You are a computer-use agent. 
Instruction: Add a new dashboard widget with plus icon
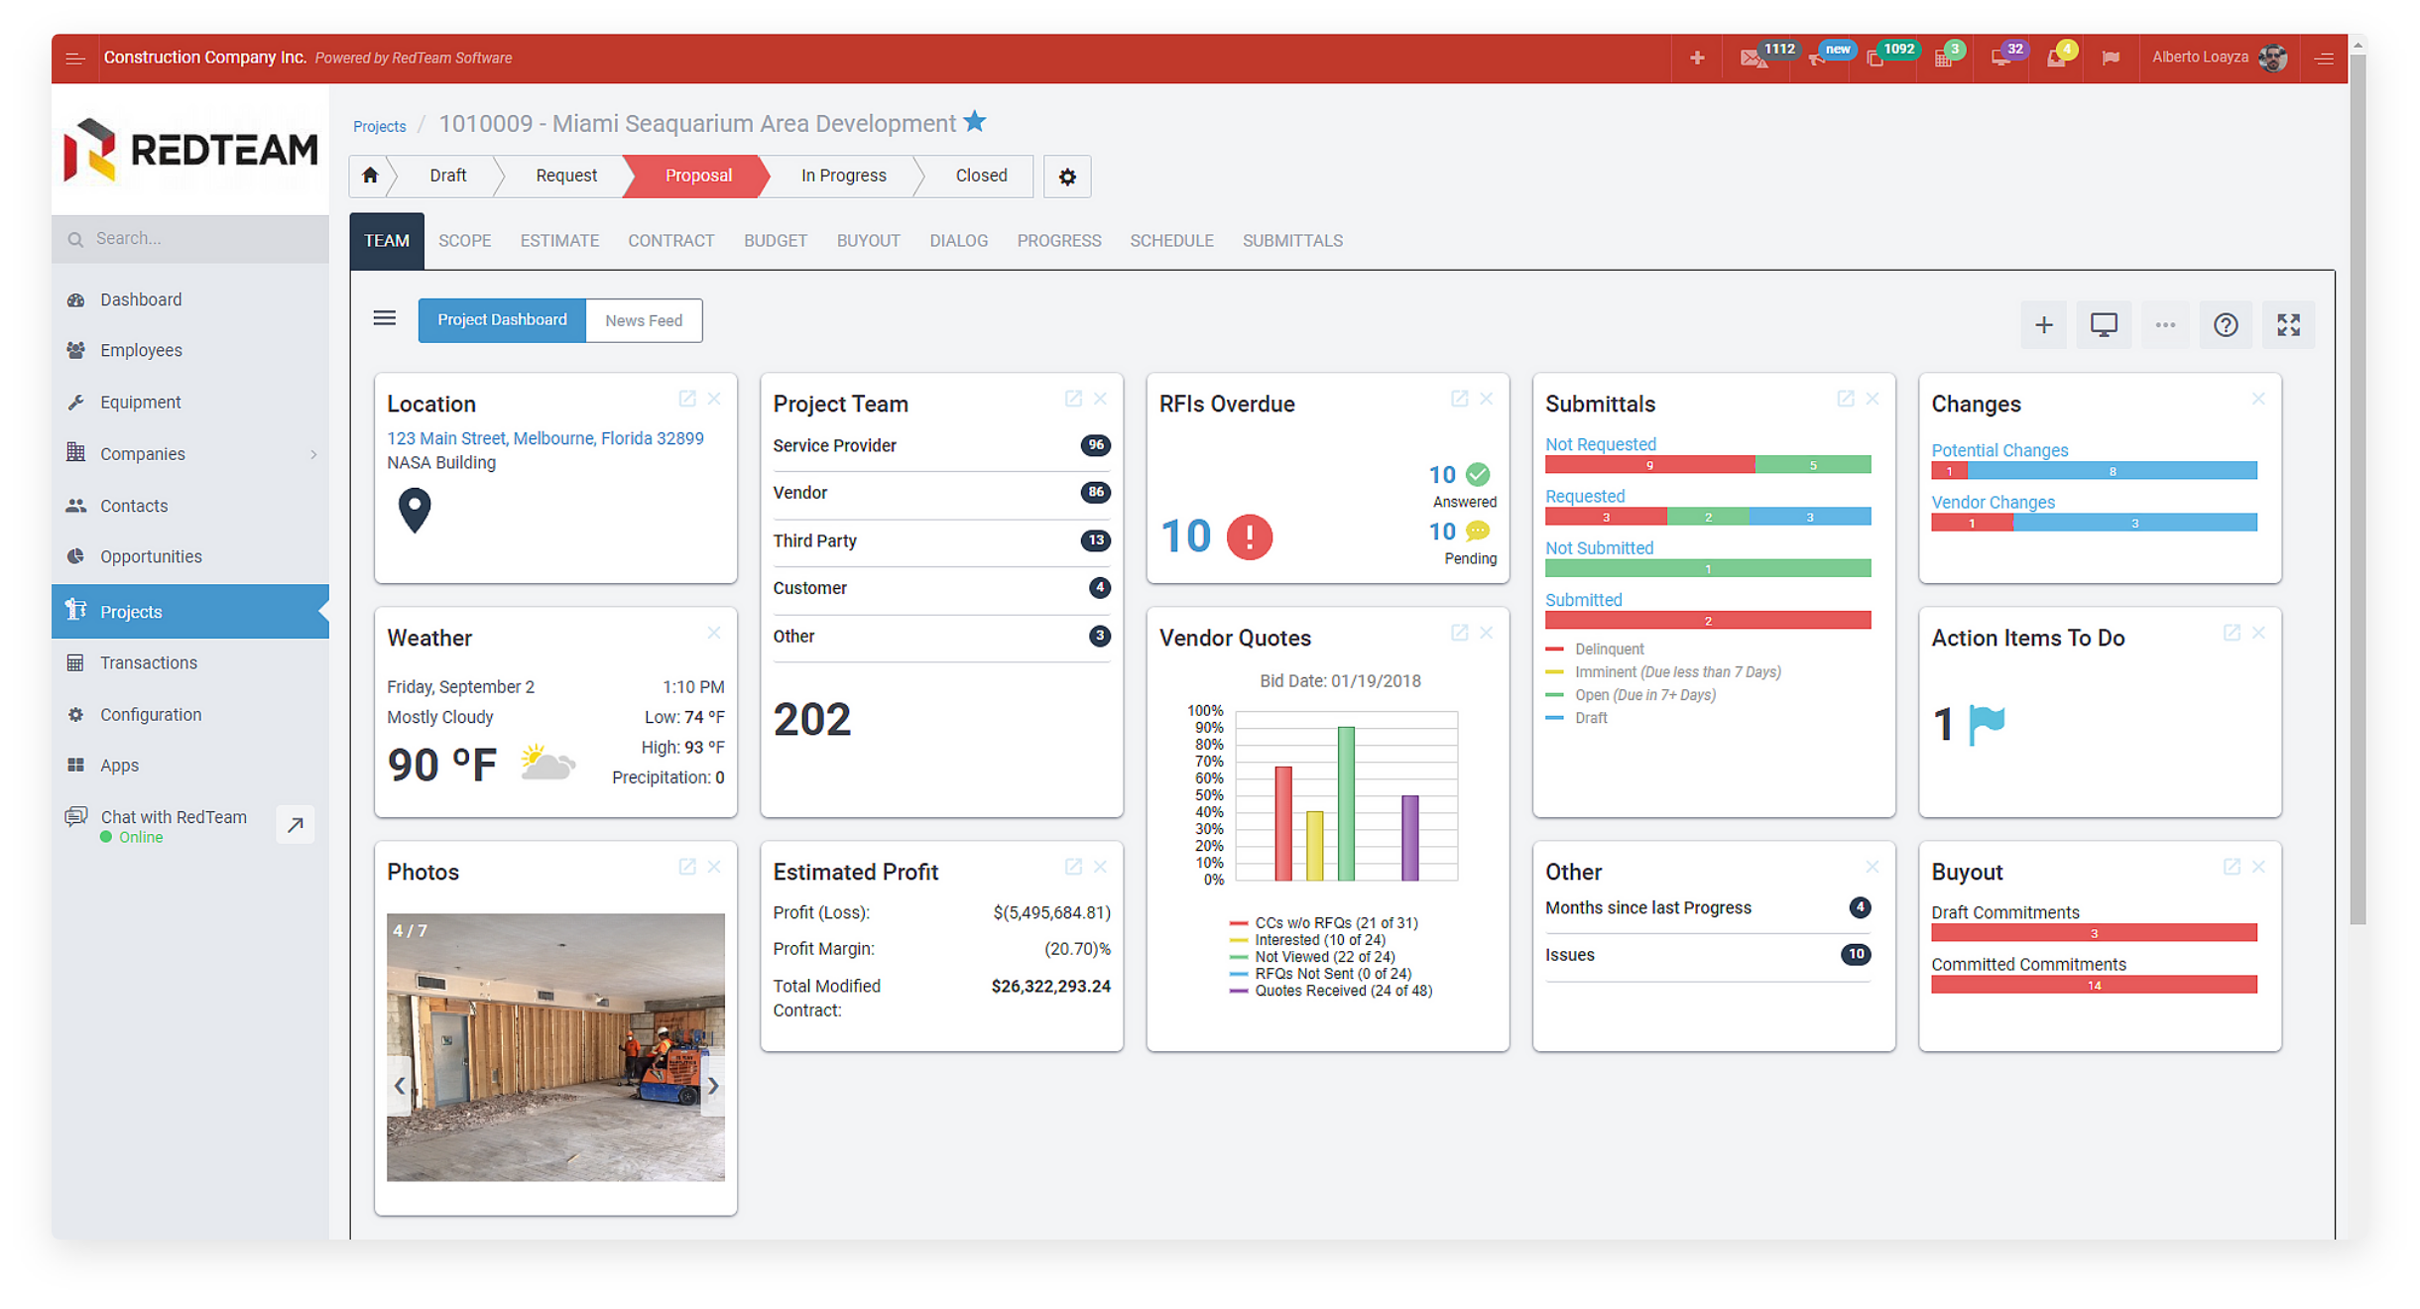2043,324
